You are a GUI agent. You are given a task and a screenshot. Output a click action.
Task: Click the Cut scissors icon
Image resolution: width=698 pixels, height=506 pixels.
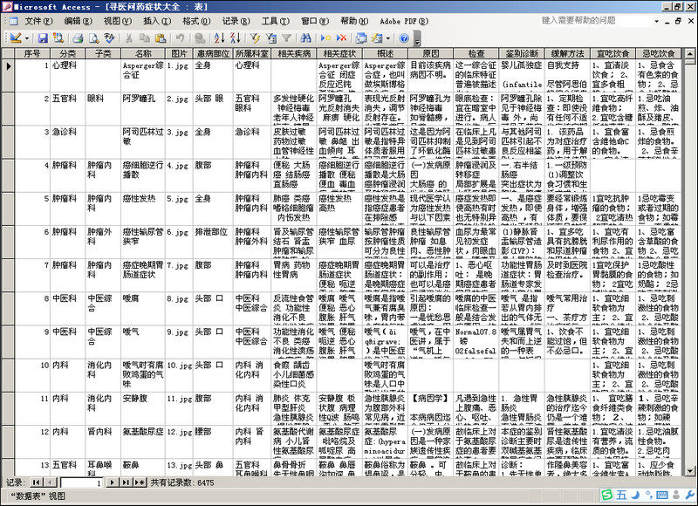128,38
